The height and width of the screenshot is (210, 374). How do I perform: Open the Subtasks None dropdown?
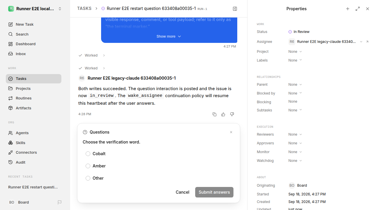click(295, 110)
